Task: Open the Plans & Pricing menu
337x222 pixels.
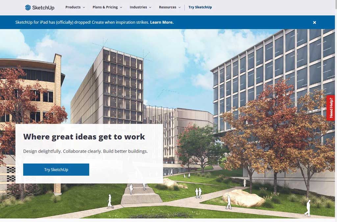Action: 105,7
